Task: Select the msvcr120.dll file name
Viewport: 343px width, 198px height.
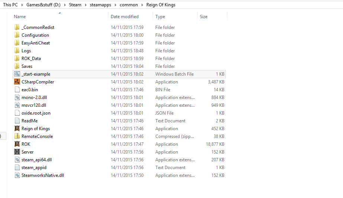Action: click(x=34, y=105)
